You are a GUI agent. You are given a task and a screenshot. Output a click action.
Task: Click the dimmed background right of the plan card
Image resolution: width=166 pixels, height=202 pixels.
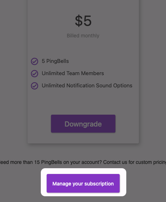pos(152,77)
